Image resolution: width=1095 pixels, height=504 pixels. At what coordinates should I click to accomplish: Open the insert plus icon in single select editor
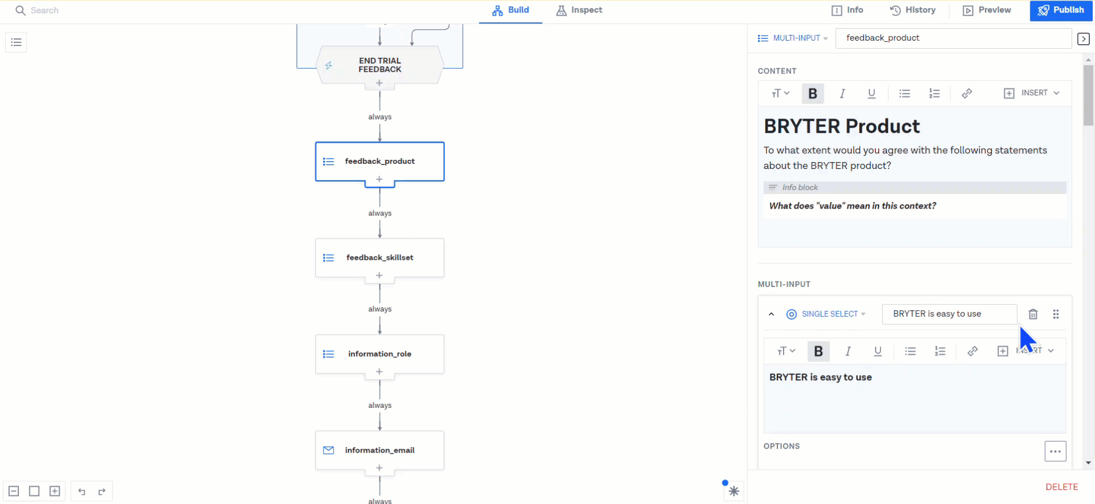point(1003,351)
